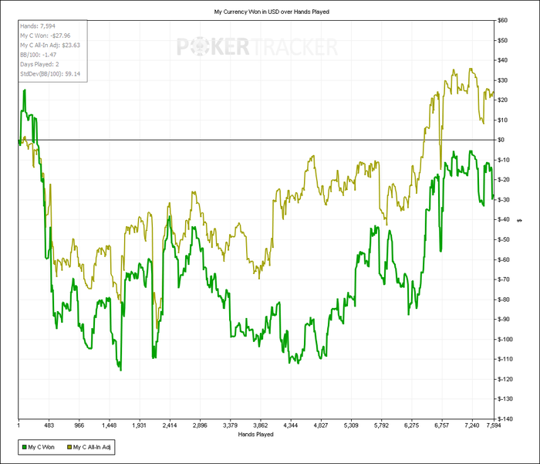Click the y-axis label $60
Image resolution: width=540 pixels, height=464 pixels.
pos(502,20)
